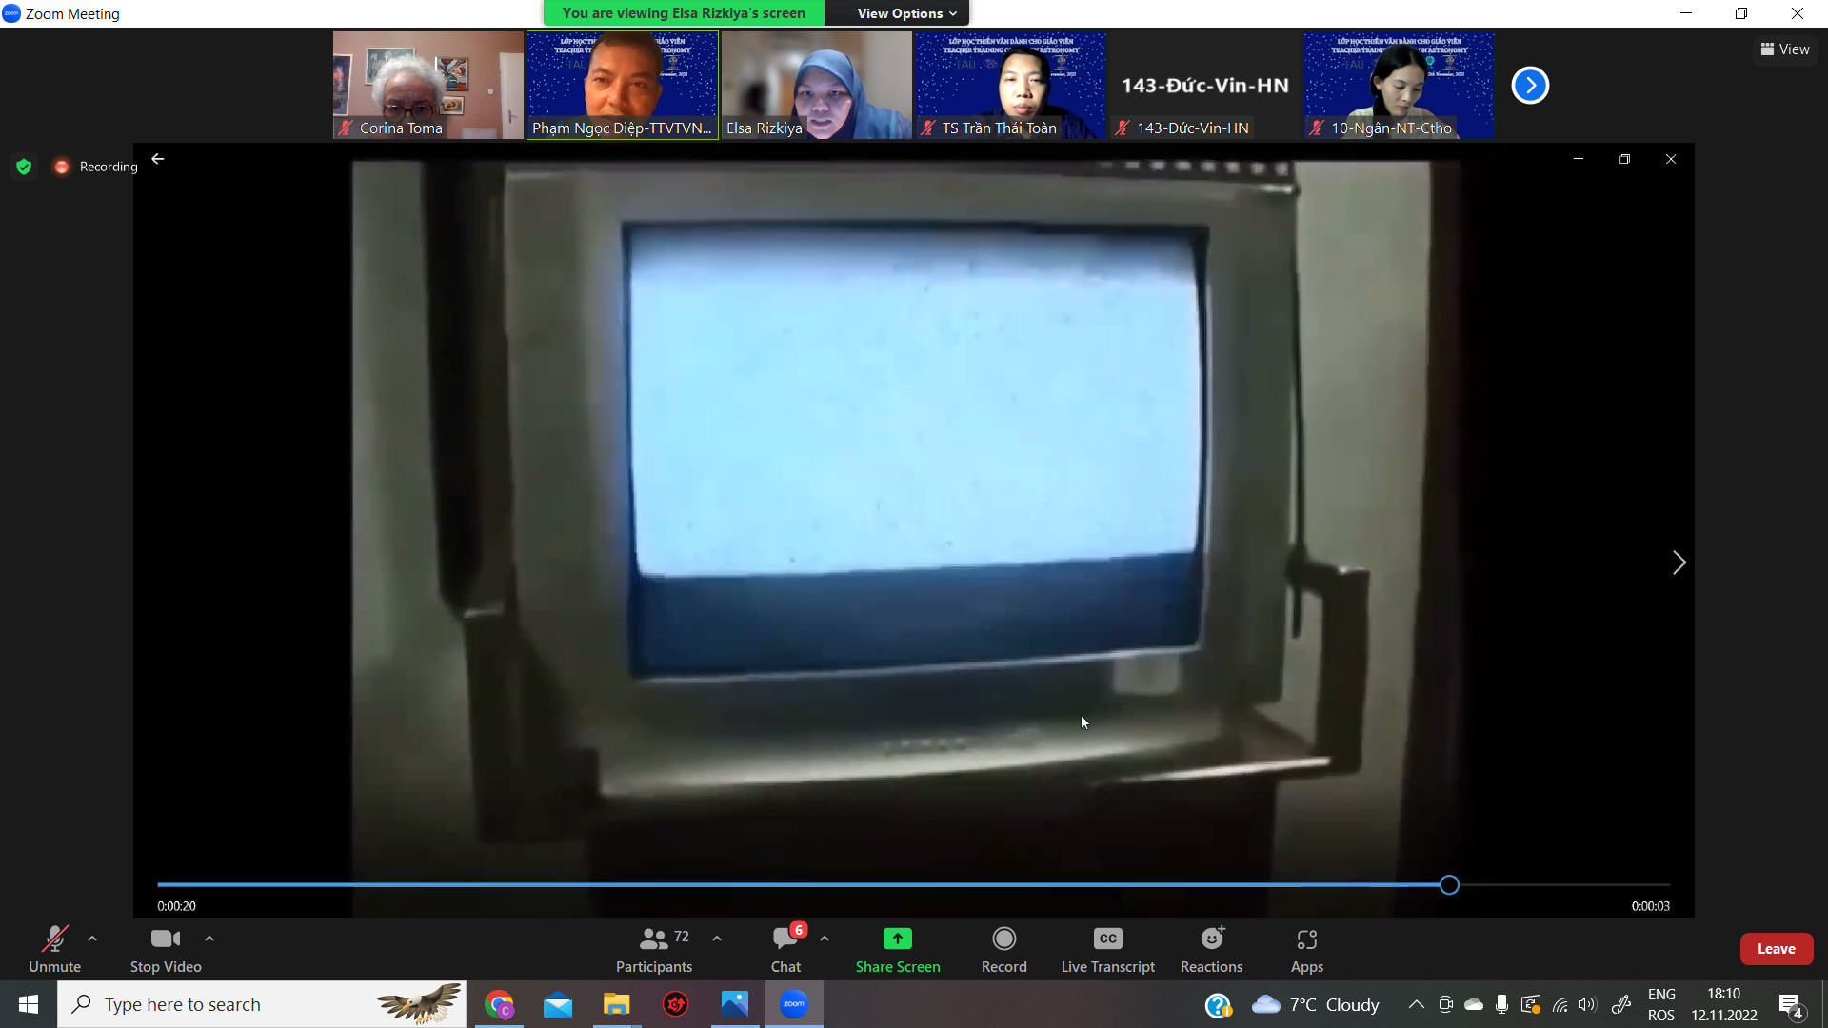1828x1028 pixels.
Task: Open the red circular taskbar app
Action: click(x=676, y=1004)
